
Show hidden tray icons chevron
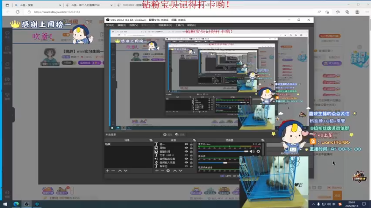313,204
